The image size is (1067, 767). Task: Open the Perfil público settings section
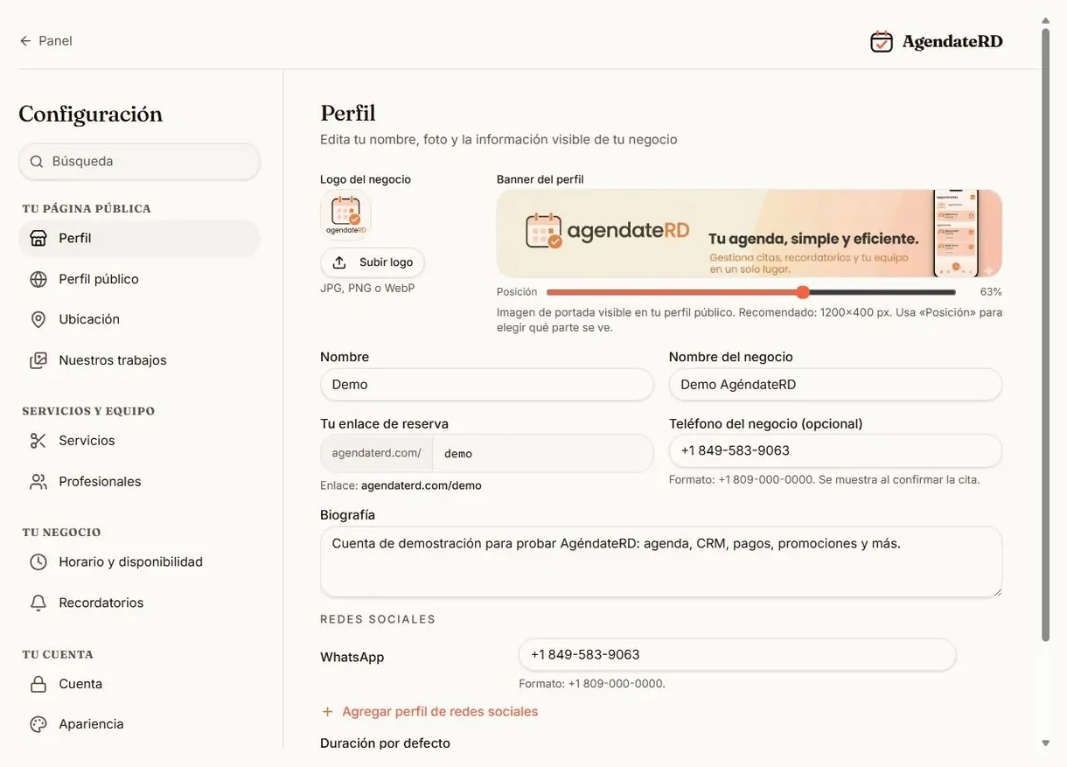pyautogui.click(x=139, y=279)
